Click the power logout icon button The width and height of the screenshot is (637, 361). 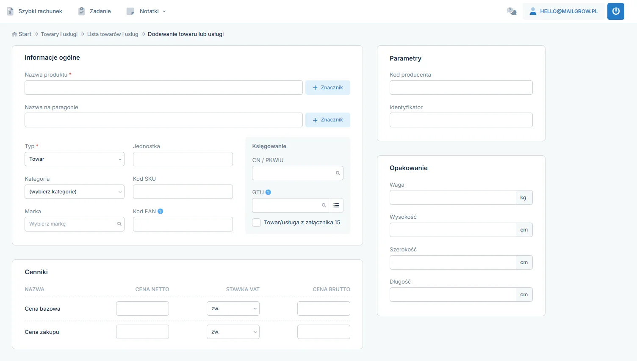615,11
